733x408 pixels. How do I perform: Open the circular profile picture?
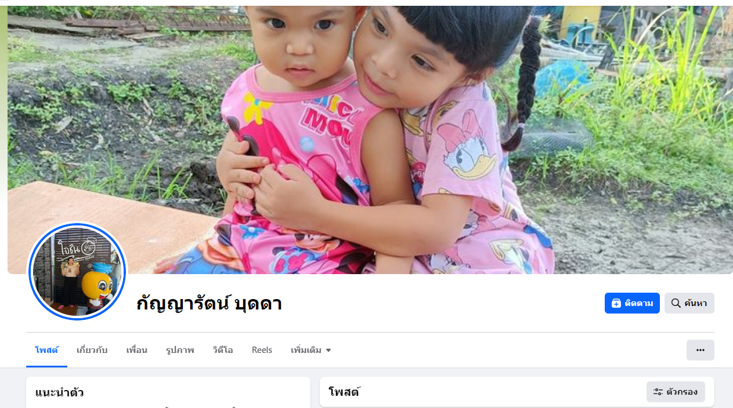[77, 271]
